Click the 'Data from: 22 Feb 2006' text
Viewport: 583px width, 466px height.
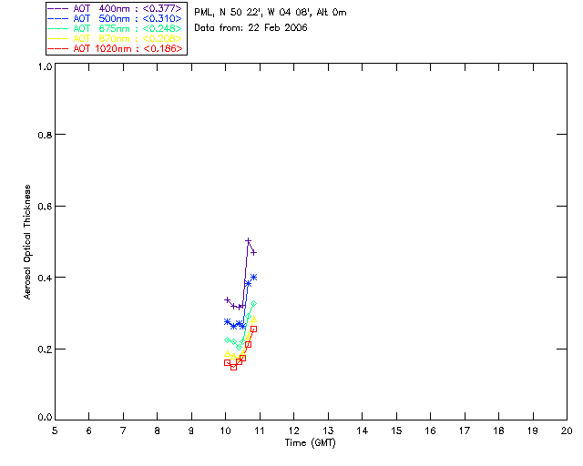pyautogui.click(x=251, y=28)
